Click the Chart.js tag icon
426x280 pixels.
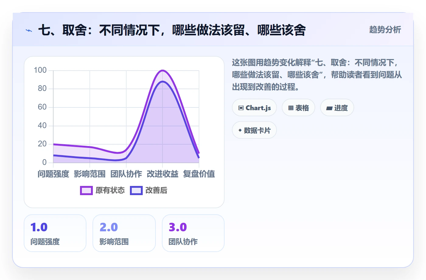(241, 108)
